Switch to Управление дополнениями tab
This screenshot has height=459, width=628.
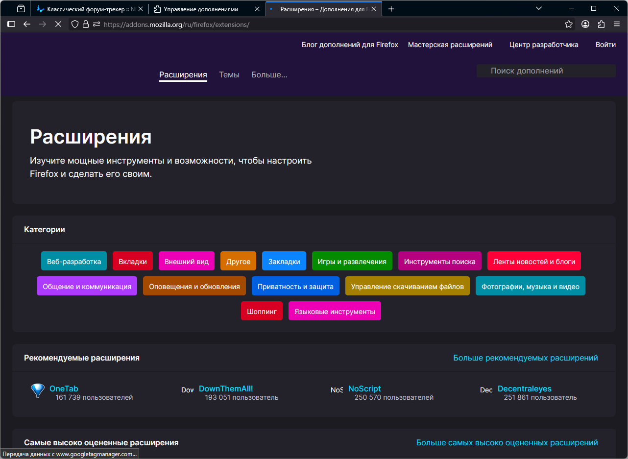206,9
